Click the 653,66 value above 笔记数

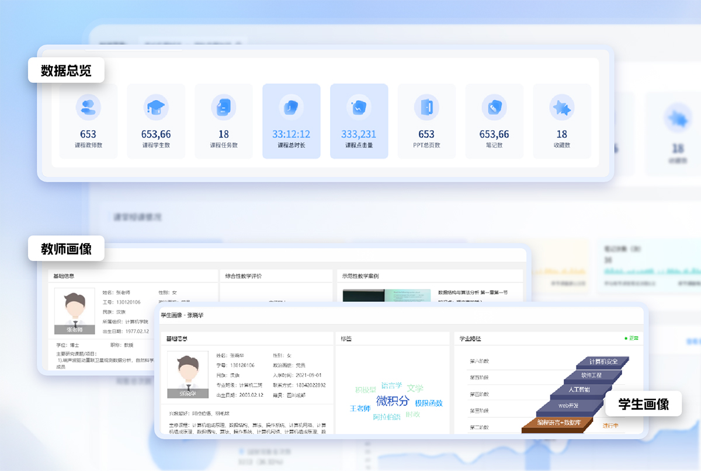point(494,134)
